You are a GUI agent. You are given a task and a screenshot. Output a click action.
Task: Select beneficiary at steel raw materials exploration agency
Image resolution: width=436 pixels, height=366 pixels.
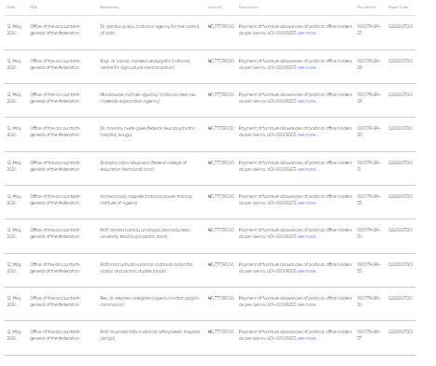[148, 98]
